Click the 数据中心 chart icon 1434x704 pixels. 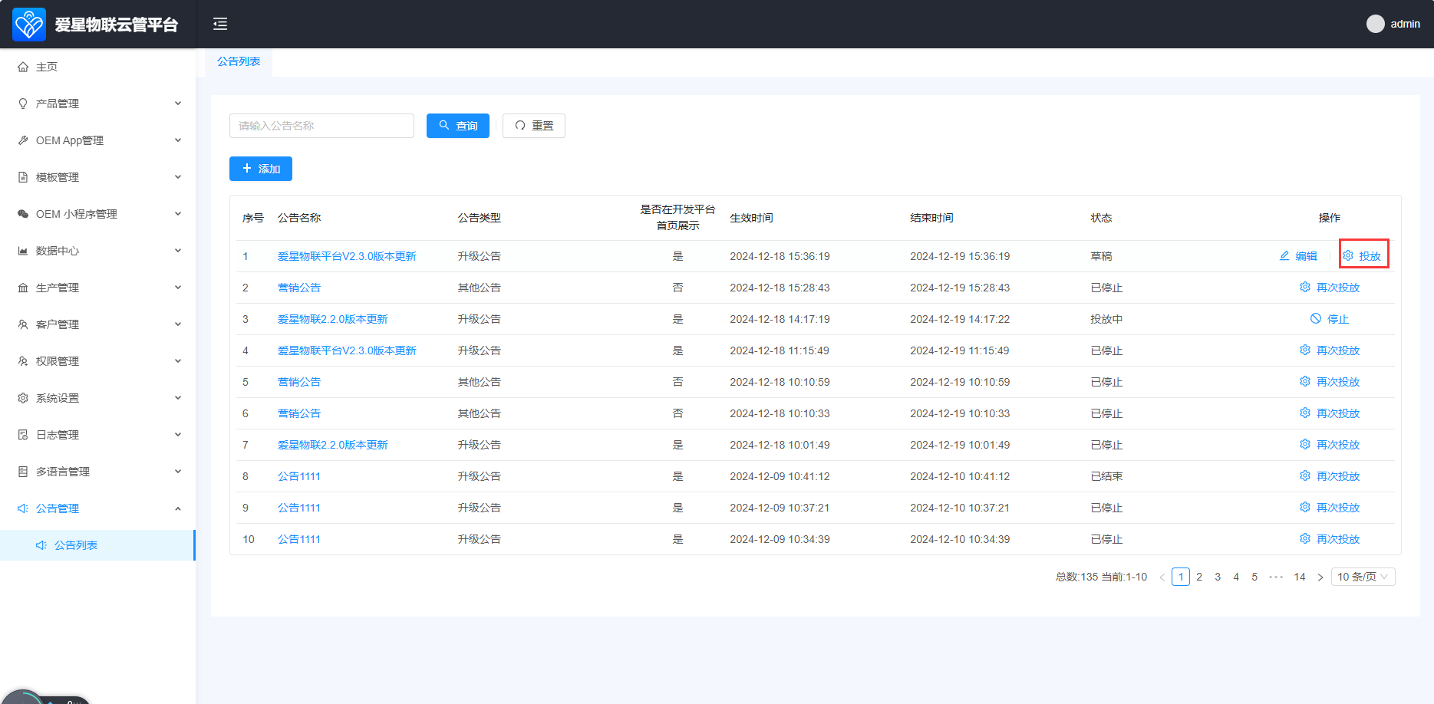pos(23,251)
